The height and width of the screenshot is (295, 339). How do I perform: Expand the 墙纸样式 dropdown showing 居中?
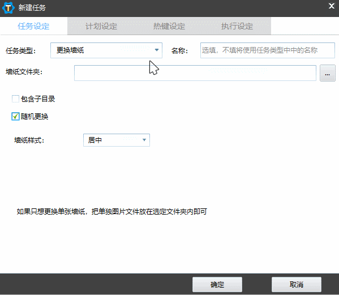pyautogui.click(x=117, y=140)
